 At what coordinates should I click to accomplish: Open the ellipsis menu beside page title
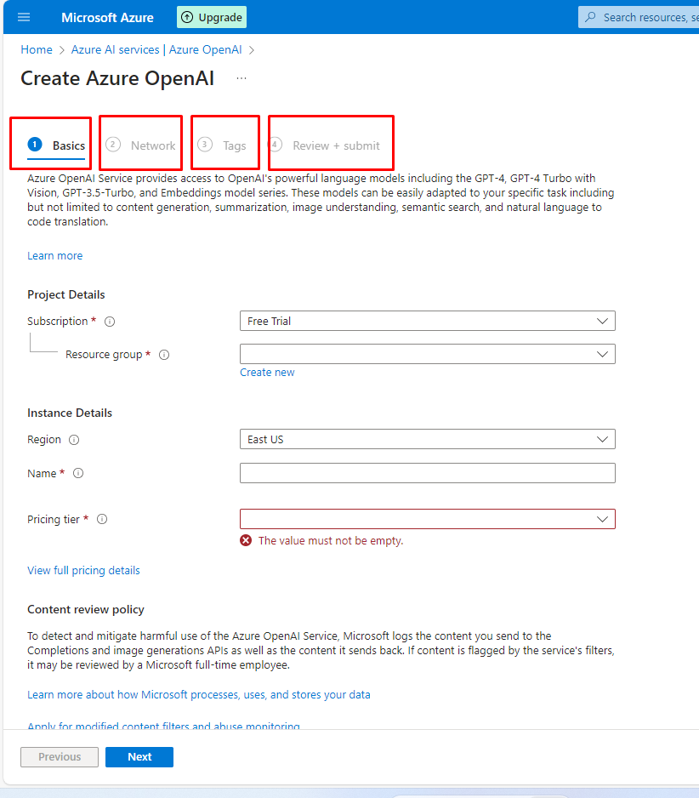[242, 78]
